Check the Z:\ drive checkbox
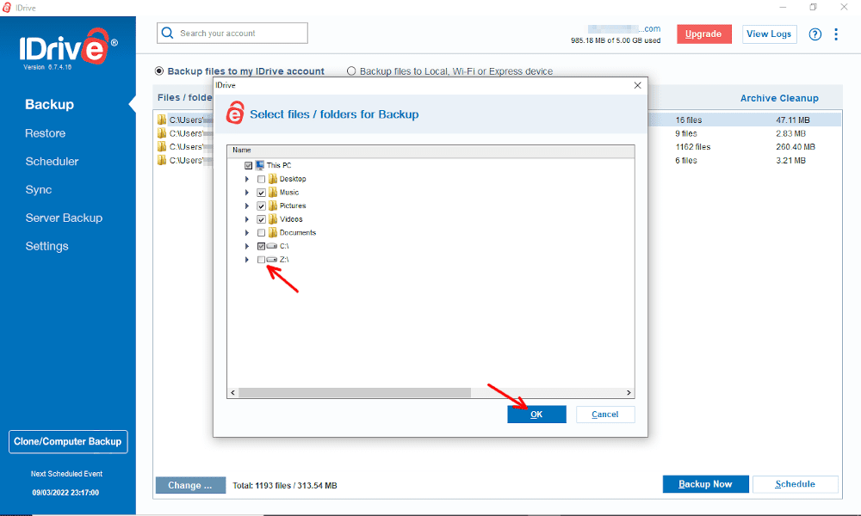This screenshot has height=516, width=861. [x=262, y=260]
